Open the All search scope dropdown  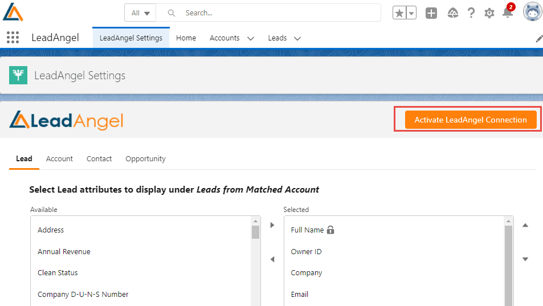pos(140,13)
